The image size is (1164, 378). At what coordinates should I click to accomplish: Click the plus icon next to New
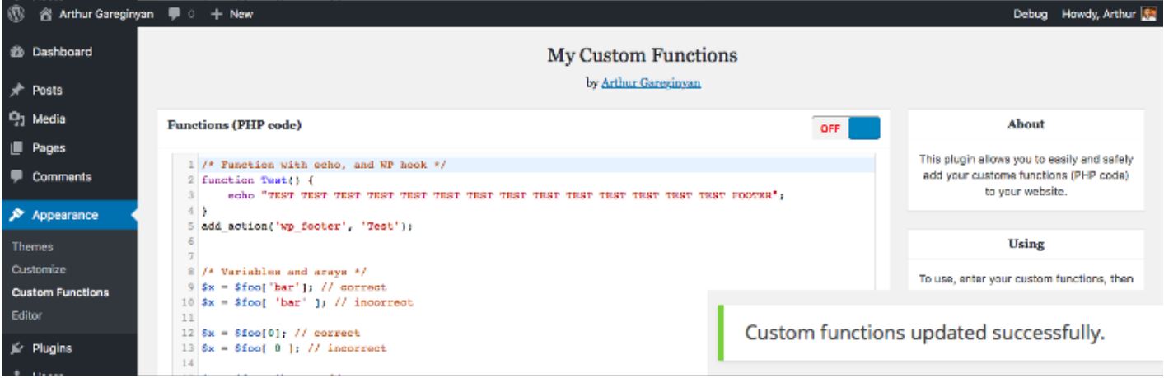click(217, 14)
